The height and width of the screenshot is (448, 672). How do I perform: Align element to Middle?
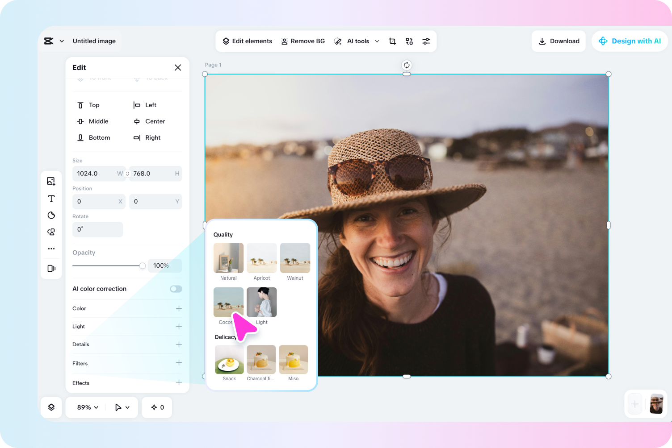(93, 121)
